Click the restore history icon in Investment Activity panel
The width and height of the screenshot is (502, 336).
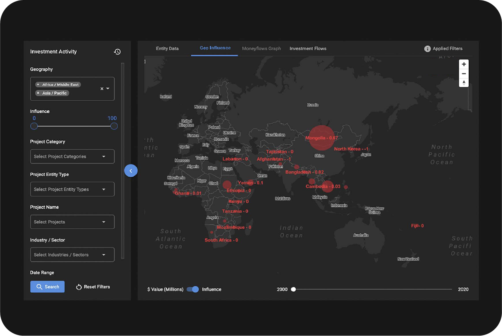[x=117, y=52]
